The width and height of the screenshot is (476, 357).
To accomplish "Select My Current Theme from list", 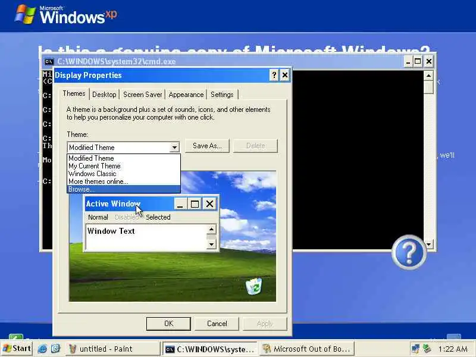I will (x=124, y=166).
